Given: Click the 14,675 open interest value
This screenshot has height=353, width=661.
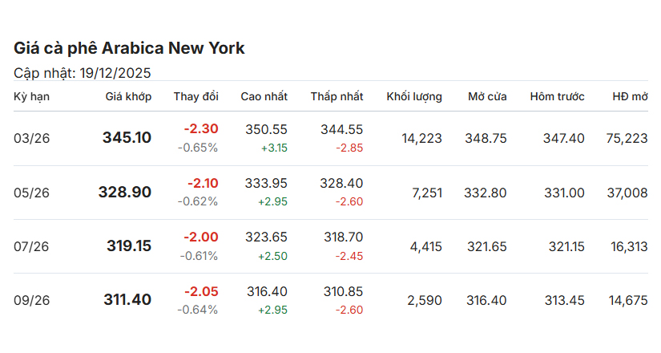Looking at the screenshot, I should 628,300.
